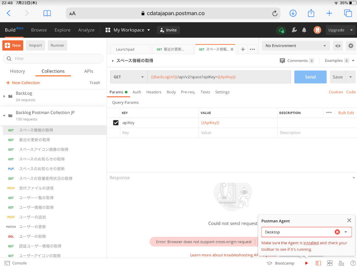This screenshot has height=267, width=357.
Task: Open the Runner button
Action: click(x=57, y=45)
